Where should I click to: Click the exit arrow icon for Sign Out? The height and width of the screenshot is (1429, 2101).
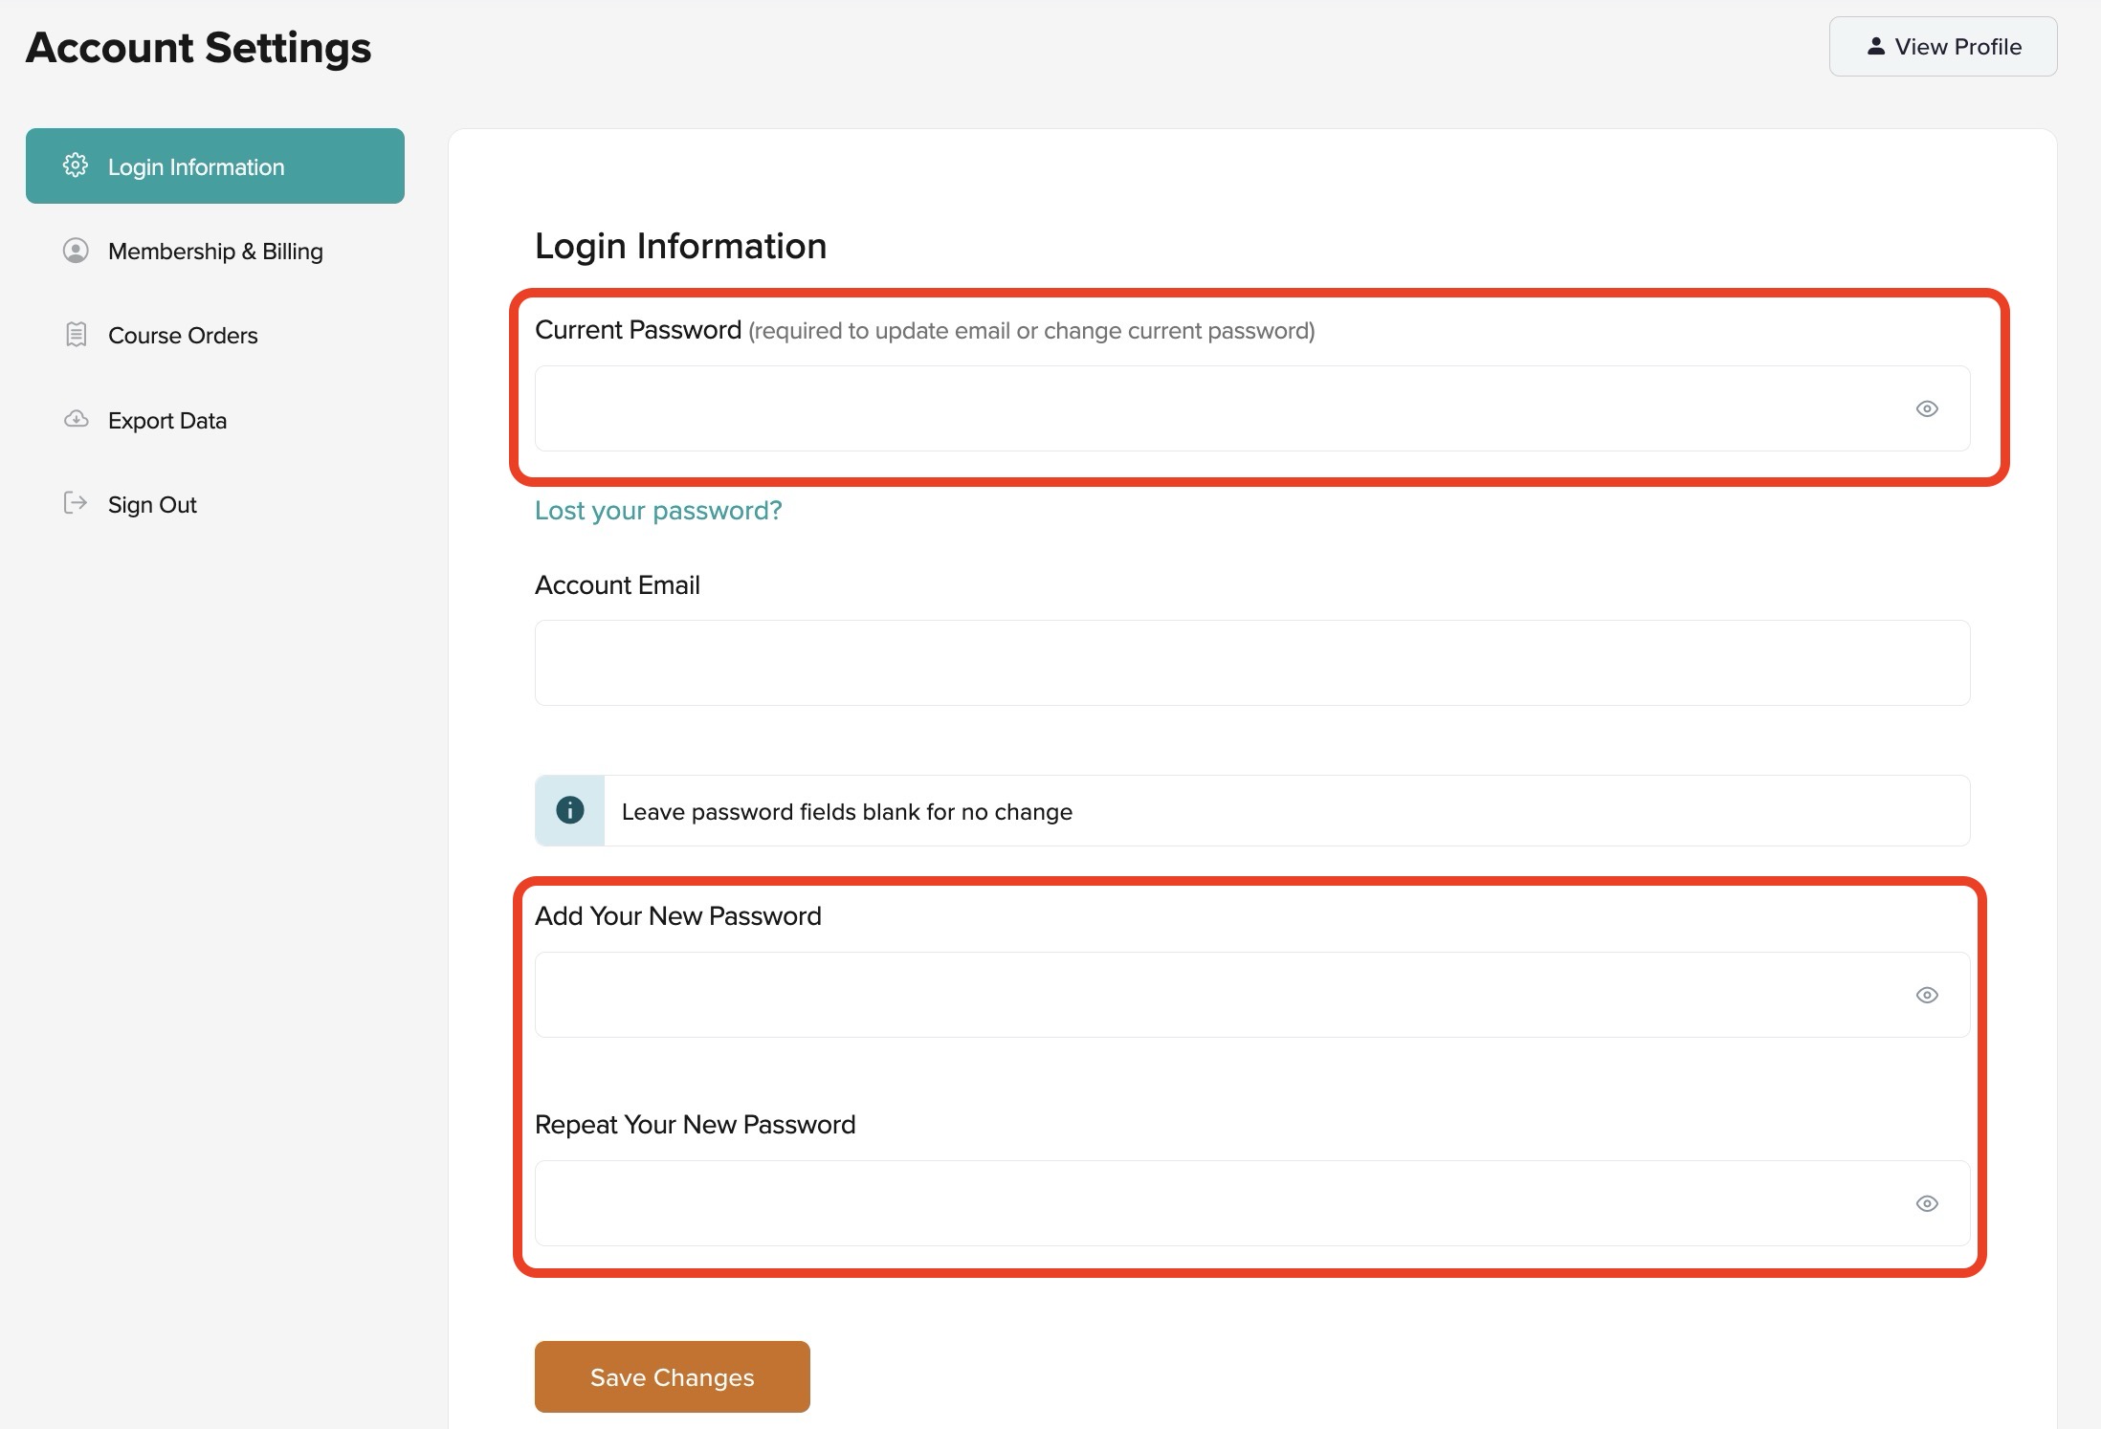coord(76,503)
